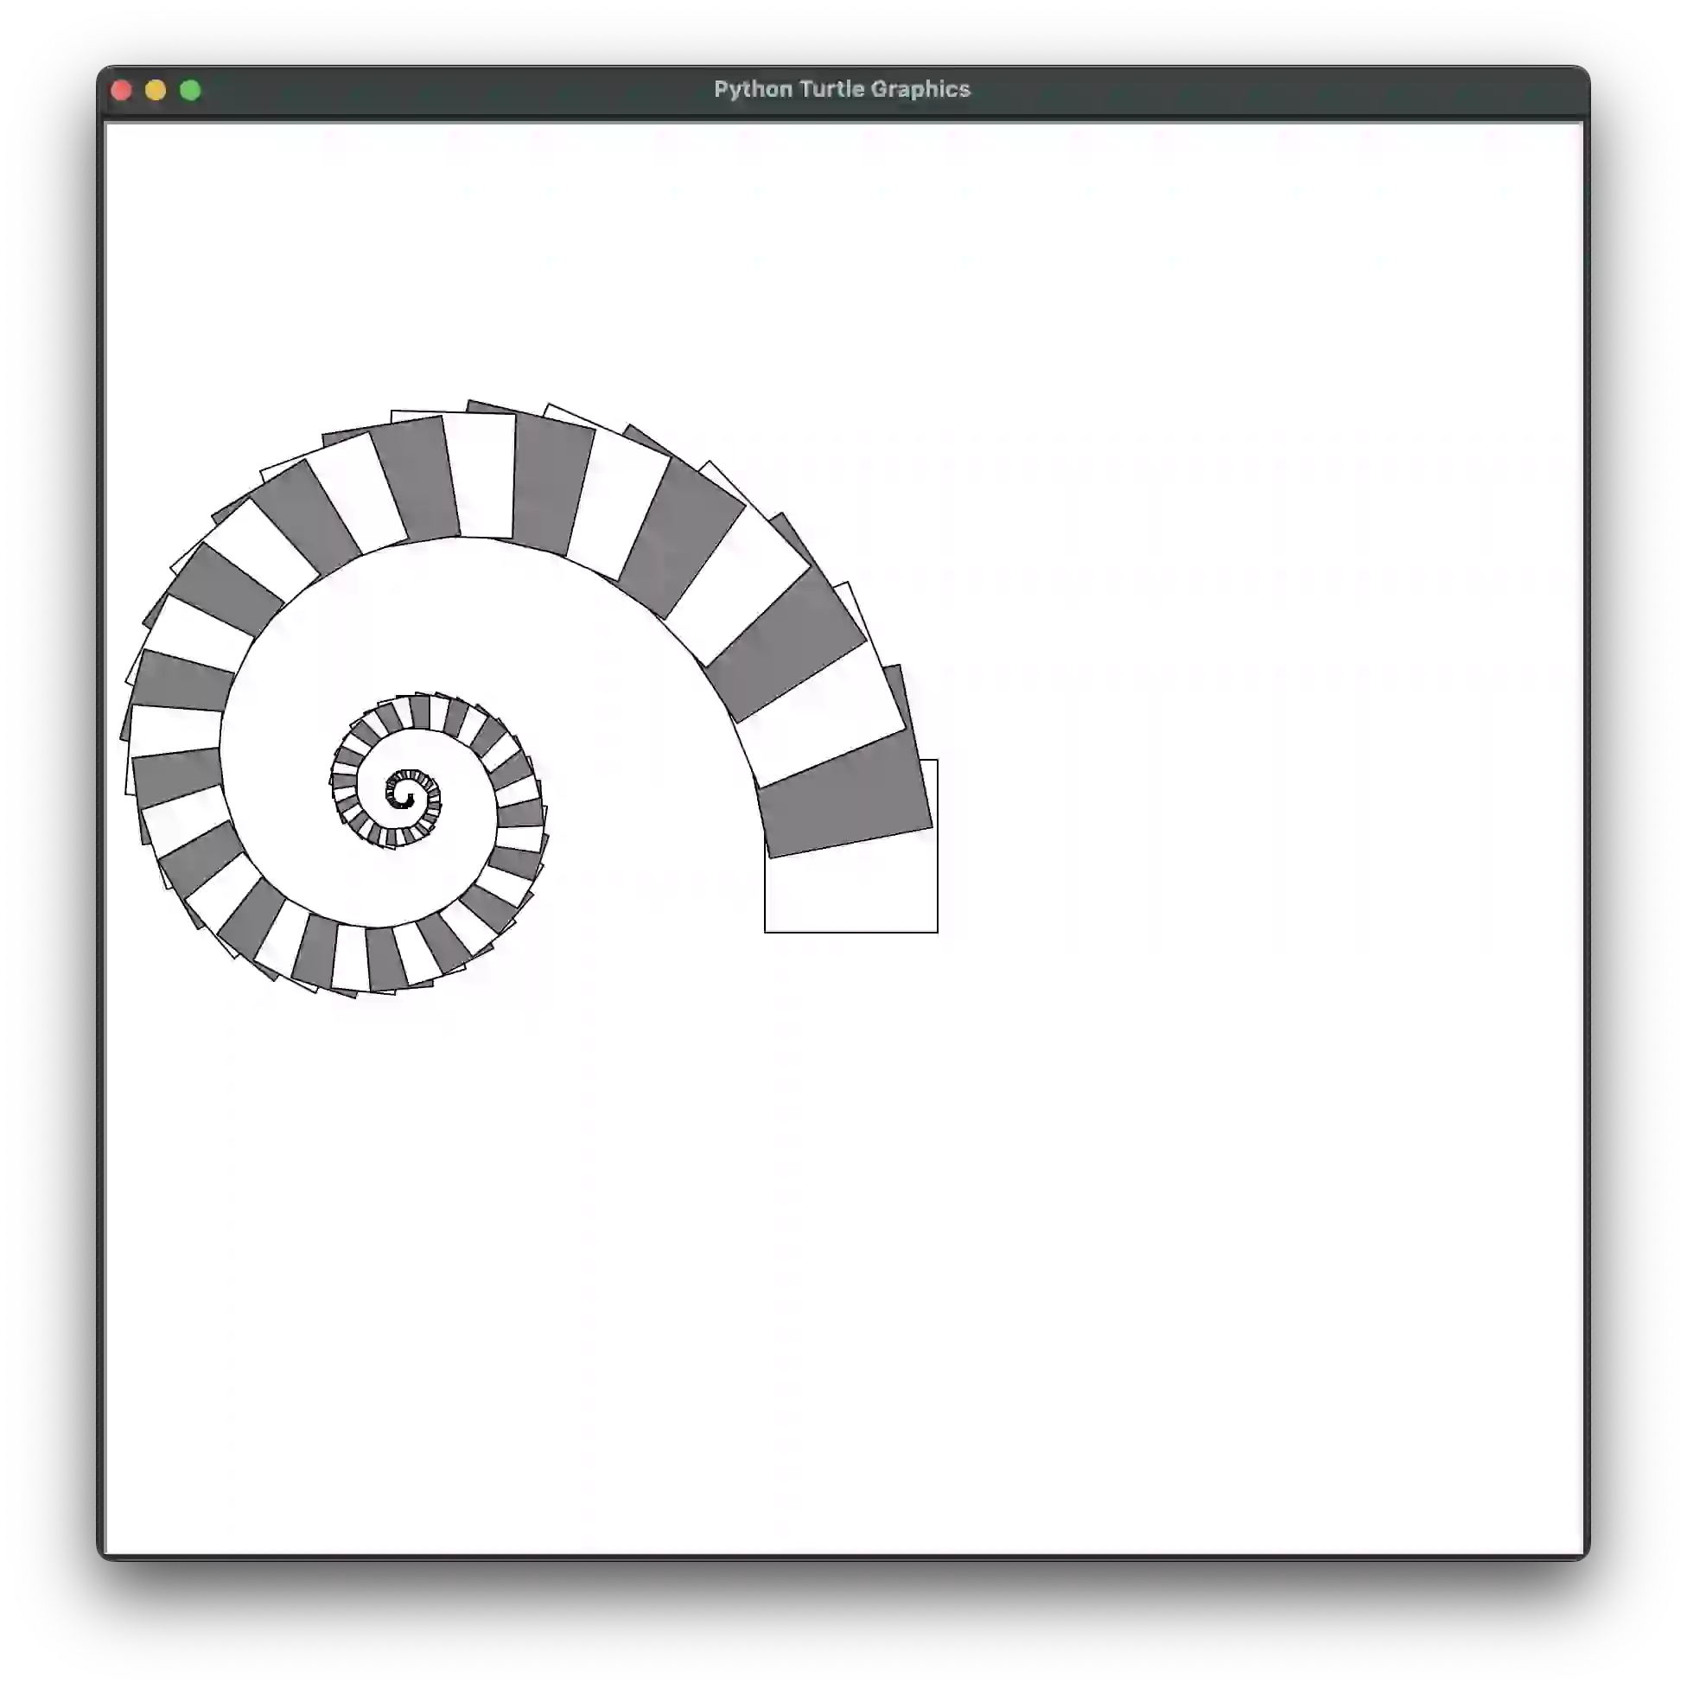Click title bar between green button and title

[x=455, y=89]
